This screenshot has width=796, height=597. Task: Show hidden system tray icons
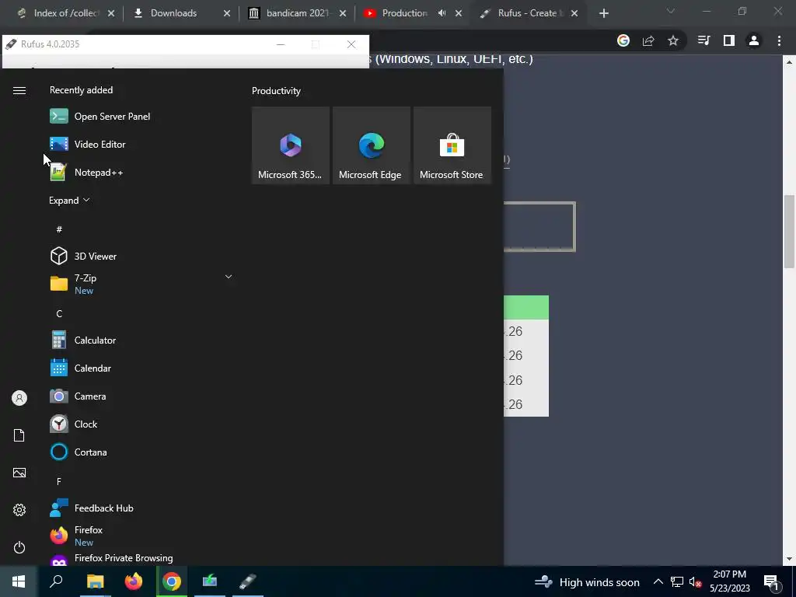[x=658, y=581]
